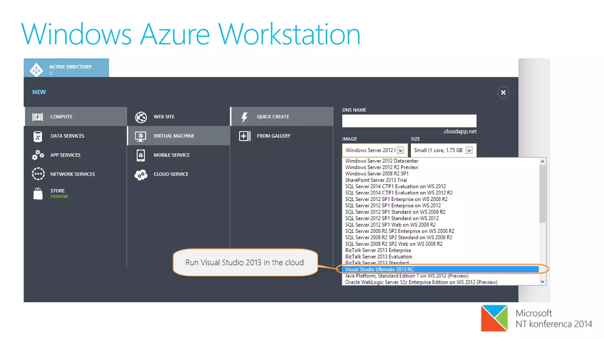
Task: Click the Active Directory diamond icon
Action: click(x=36, y=70)
